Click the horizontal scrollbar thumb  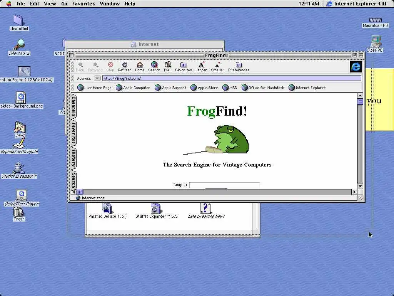[80, 192]
